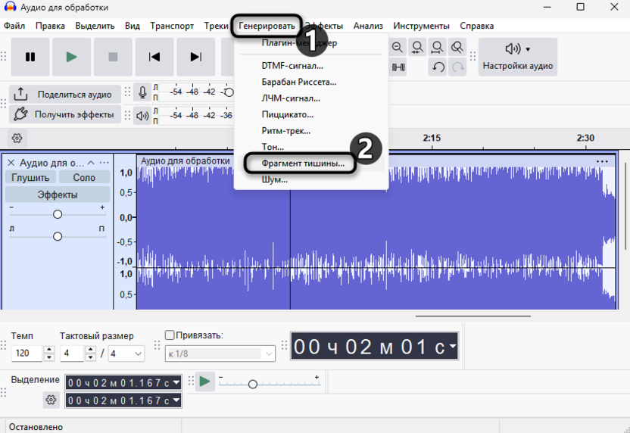Enable the Привязать checkbox
This screenshot has height=433, width=630.
[170, 335]
